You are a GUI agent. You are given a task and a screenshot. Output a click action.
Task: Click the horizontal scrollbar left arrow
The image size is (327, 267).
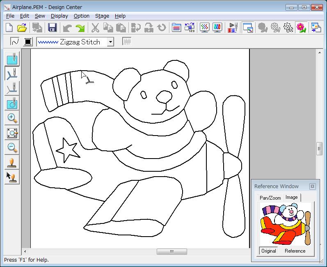tap(25, 251)
